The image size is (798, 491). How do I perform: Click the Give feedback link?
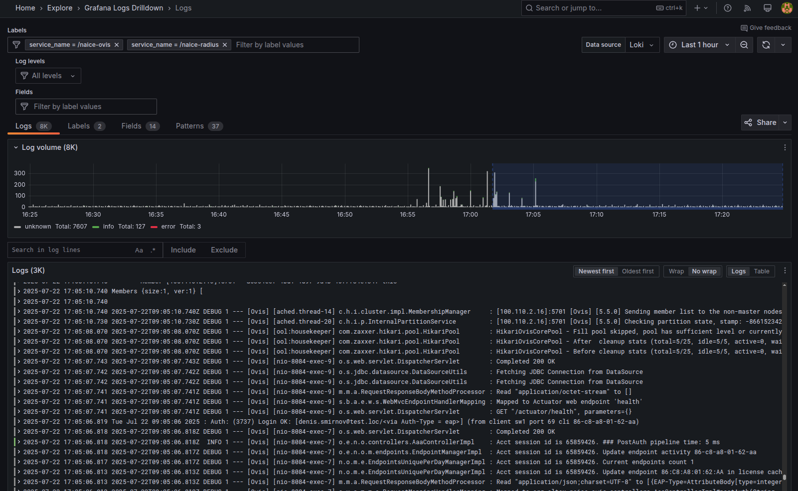(766, 28)
